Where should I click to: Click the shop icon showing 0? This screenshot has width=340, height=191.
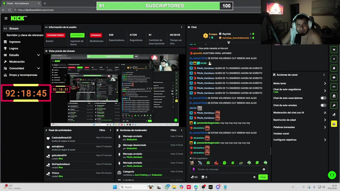[x=204, y=177]
